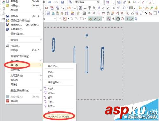Select the HTML export option

coord(59,82)
